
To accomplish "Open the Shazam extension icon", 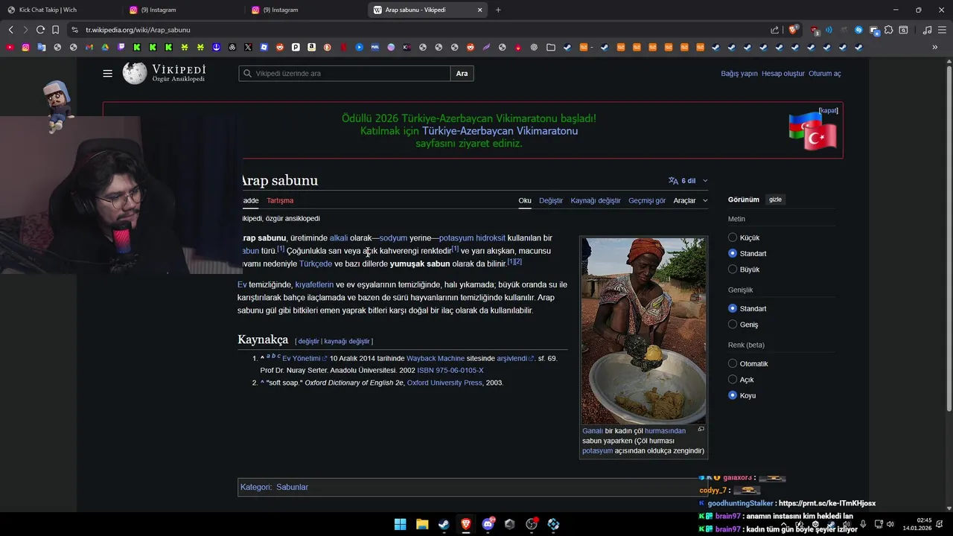I will (858, 30).
